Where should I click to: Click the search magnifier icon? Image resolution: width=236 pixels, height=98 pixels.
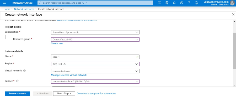click(40, 3)
